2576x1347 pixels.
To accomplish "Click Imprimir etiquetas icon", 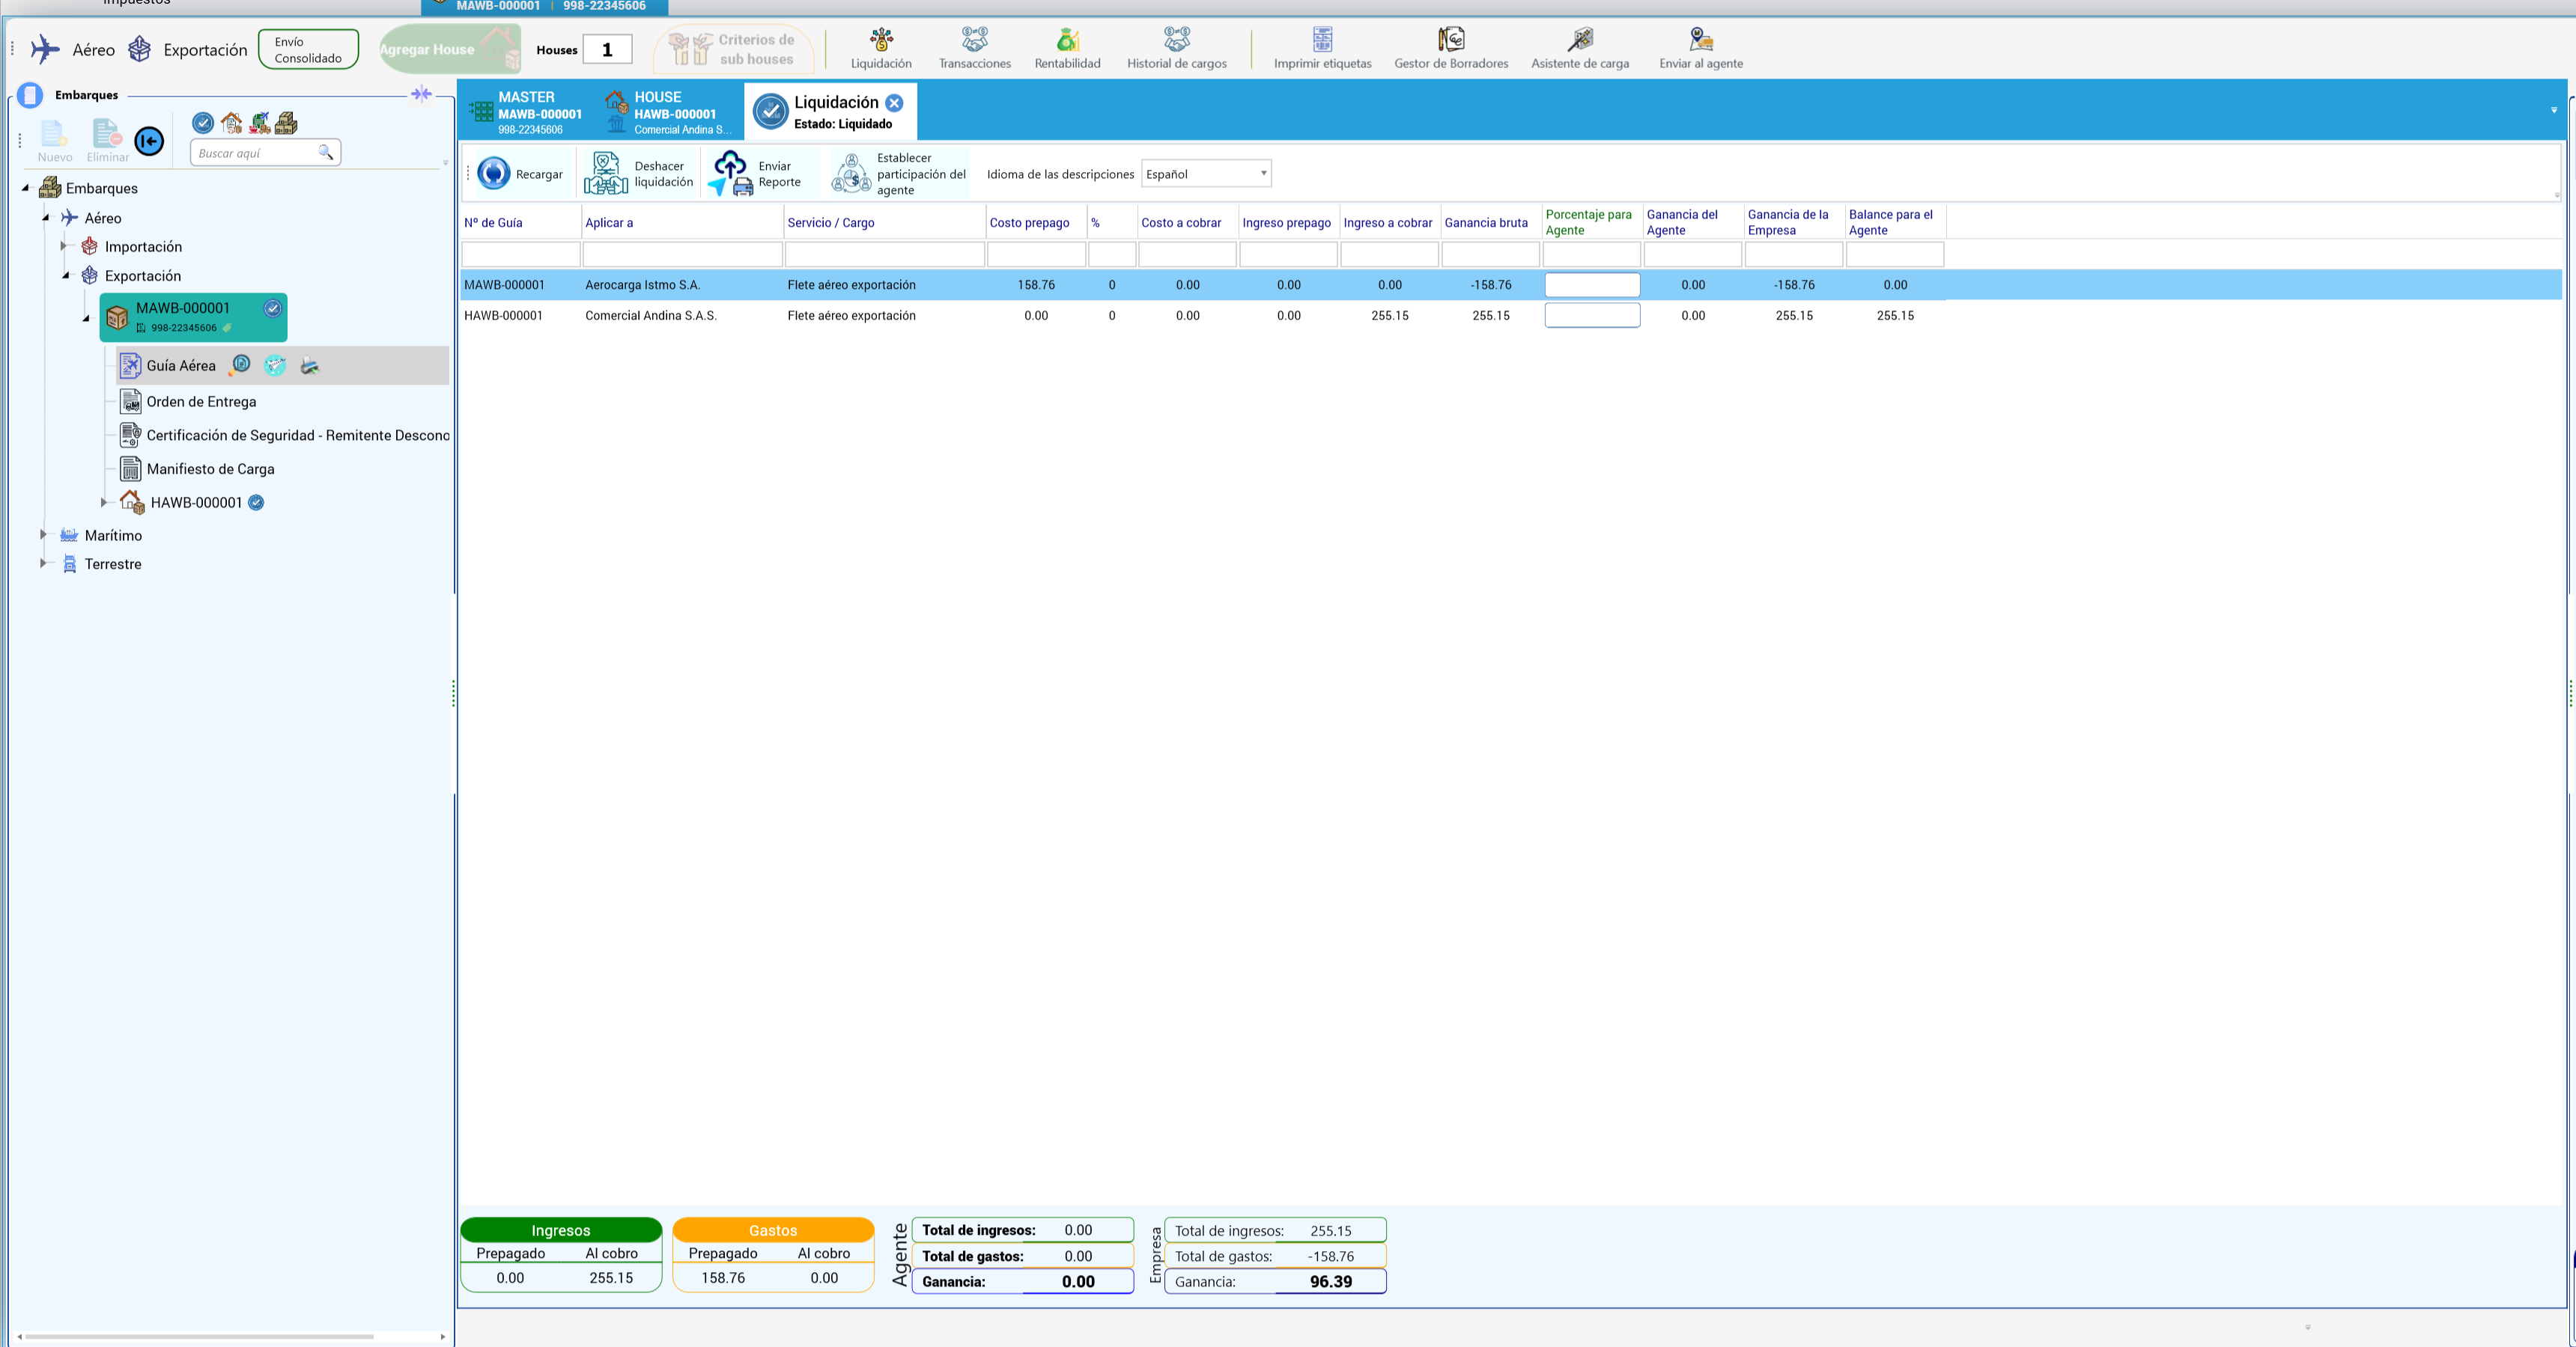I will pyautogui.click(x=1322, y=48).
